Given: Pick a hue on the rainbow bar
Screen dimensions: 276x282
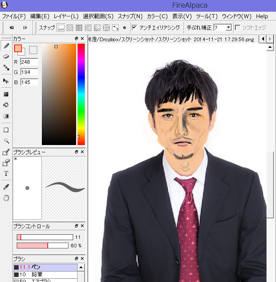Looking at the screenshot, I should (81, 94).
